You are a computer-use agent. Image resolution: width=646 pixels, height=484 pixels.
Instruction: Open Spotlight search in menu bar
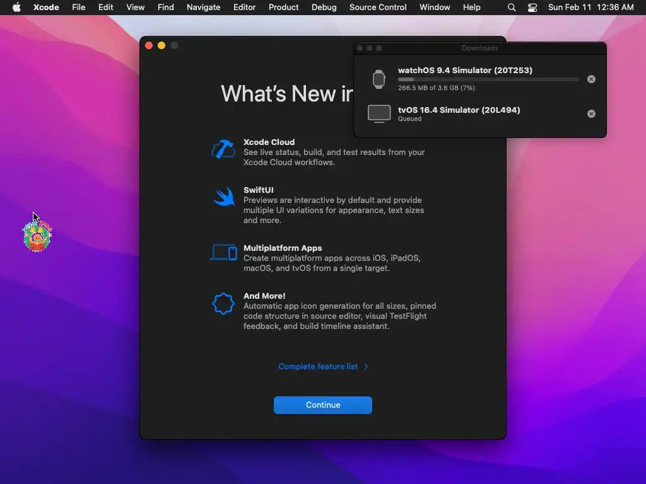click(511, 8)
